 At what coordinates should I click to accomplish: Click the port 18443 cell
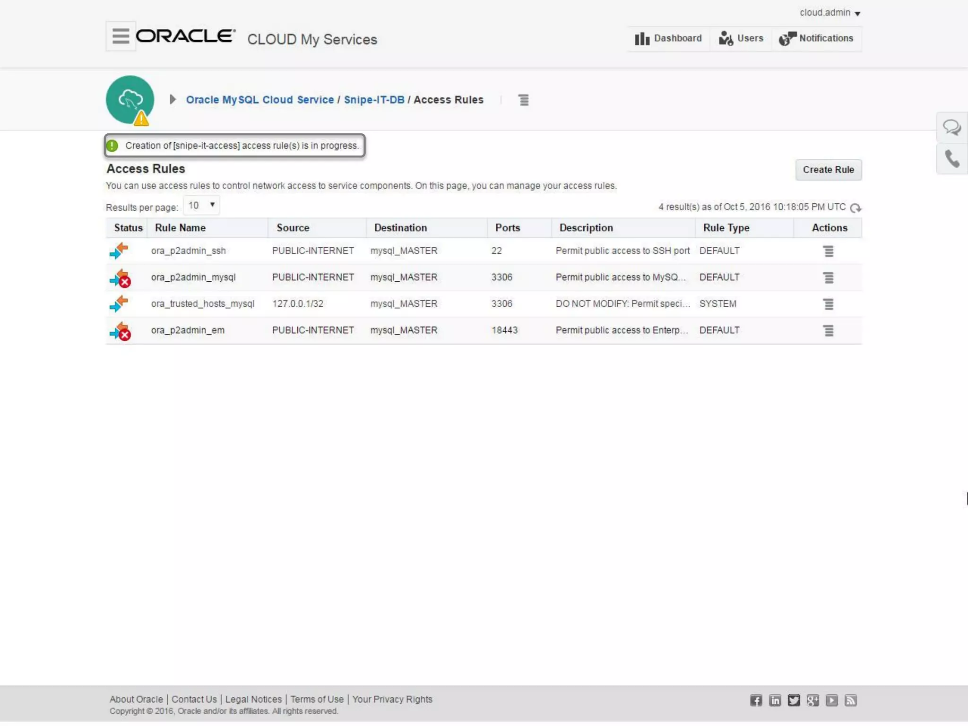(x=505, y=330)
